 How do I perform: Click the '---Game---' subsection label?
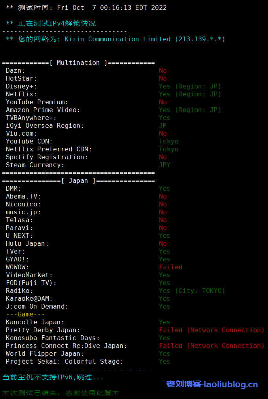[25, 314]
